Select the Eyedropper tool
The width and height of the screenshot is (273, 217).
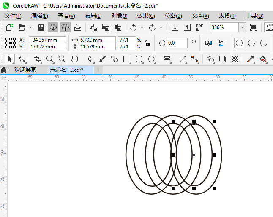coord(251,59)
